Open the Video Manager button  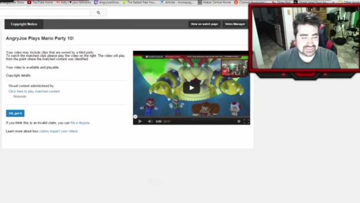235,24
